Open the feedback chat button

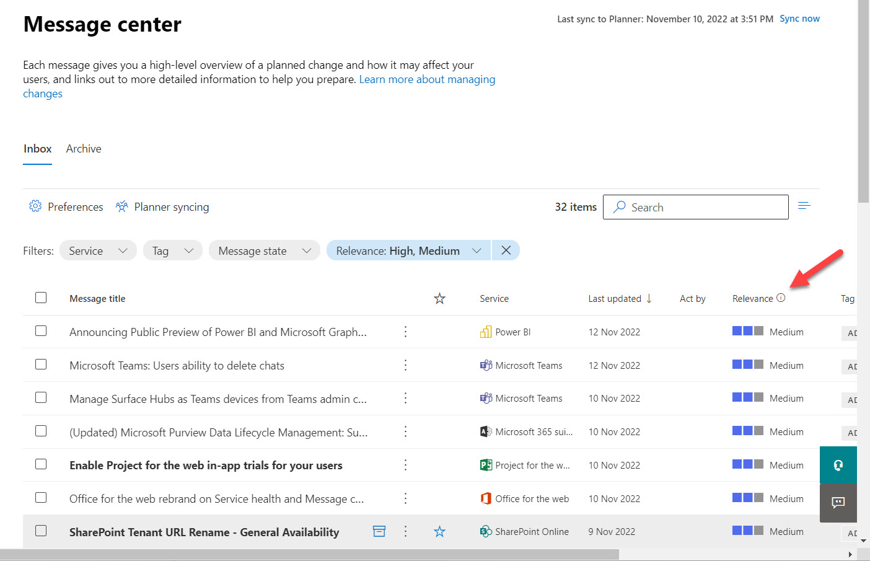coord(838,503)
